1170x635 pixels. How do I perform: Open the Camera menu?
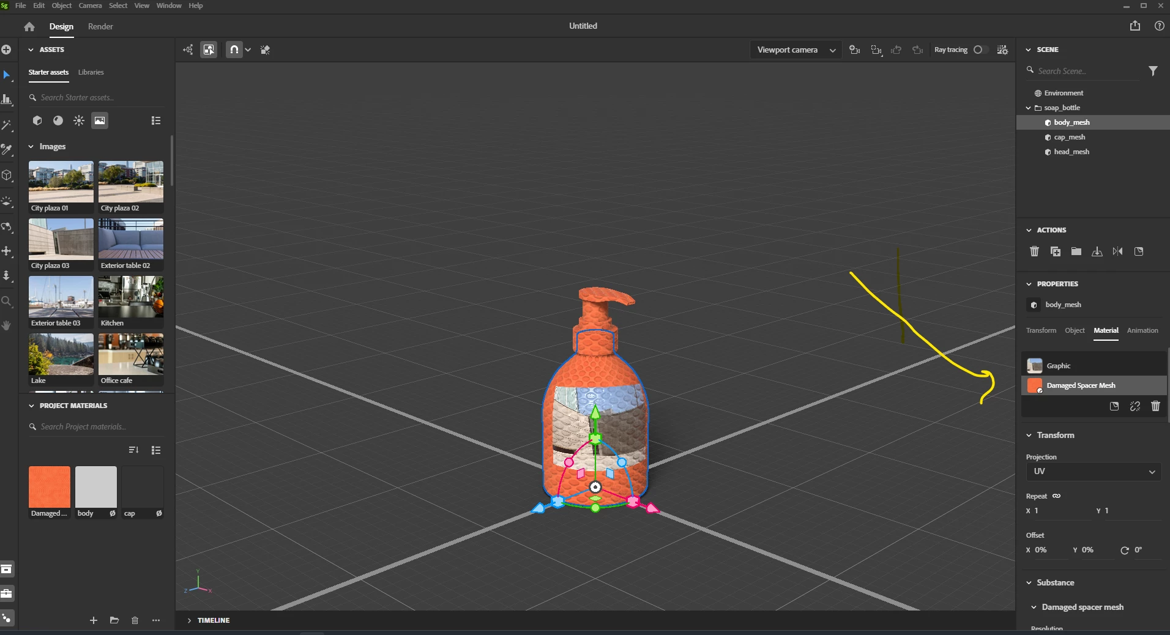click(x=90, y=6)
